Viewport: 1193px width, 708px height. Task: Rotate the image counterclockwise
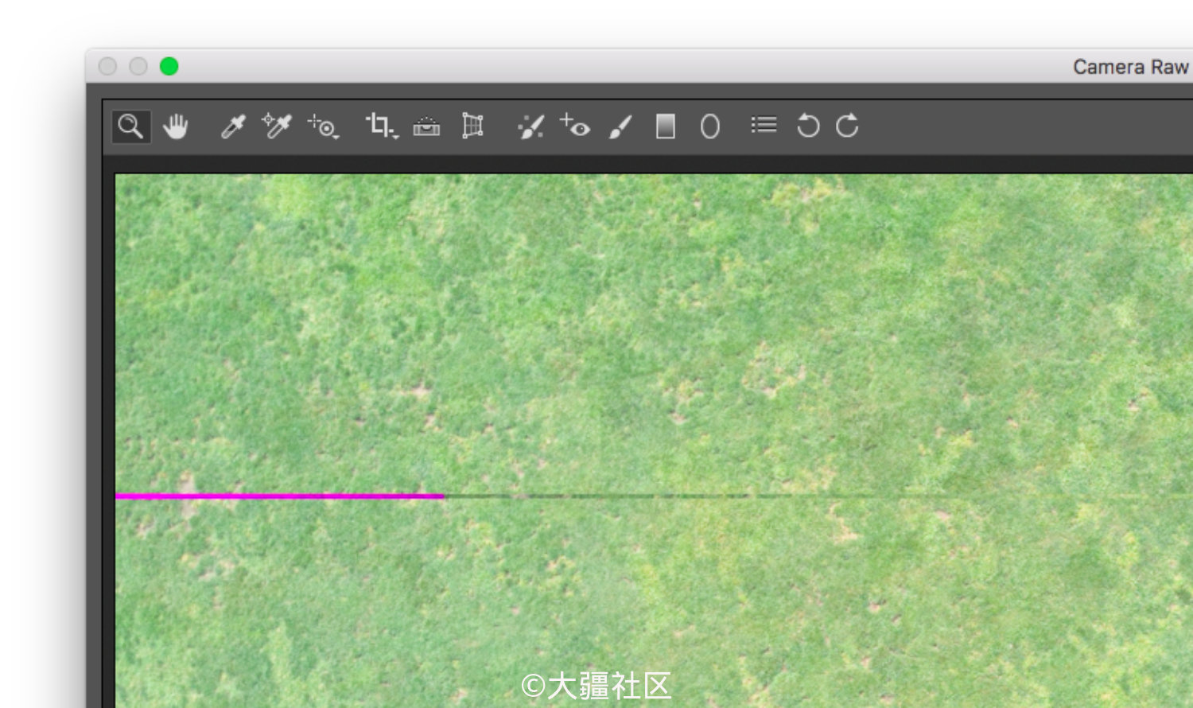pos(806,126)
